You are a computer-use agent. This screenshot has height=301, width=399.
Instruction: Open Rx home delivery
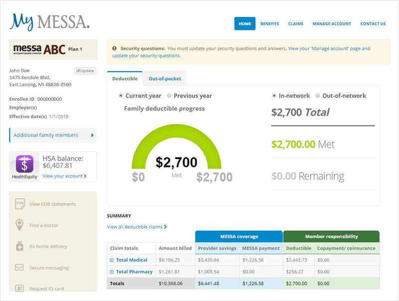click(x=19, y=246)
